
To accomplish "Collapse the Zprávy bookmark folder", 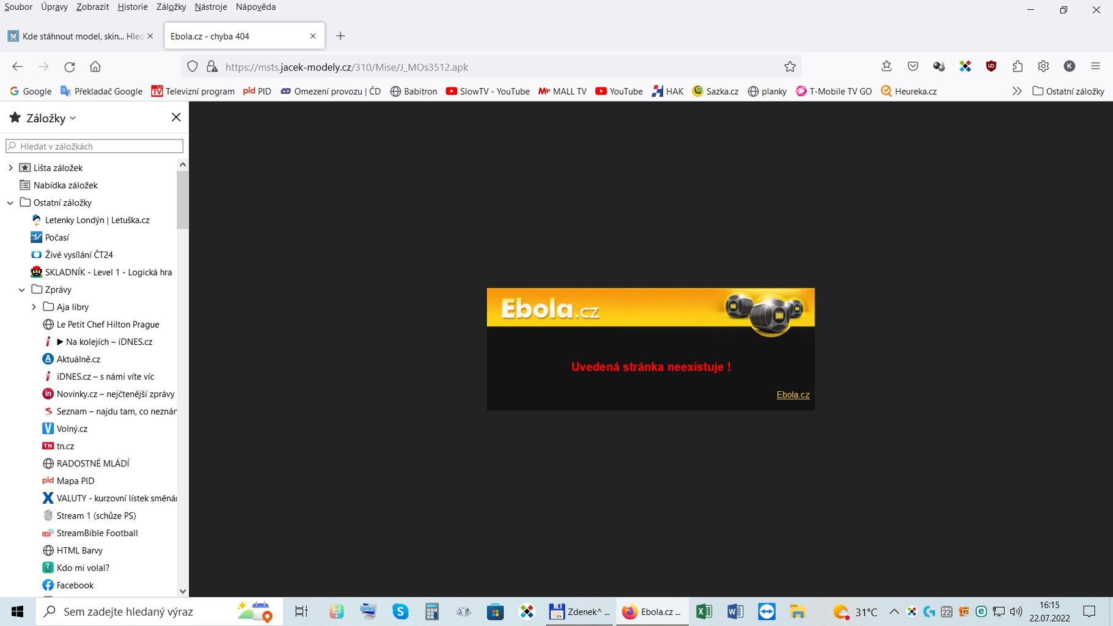I will pos(22,290).
